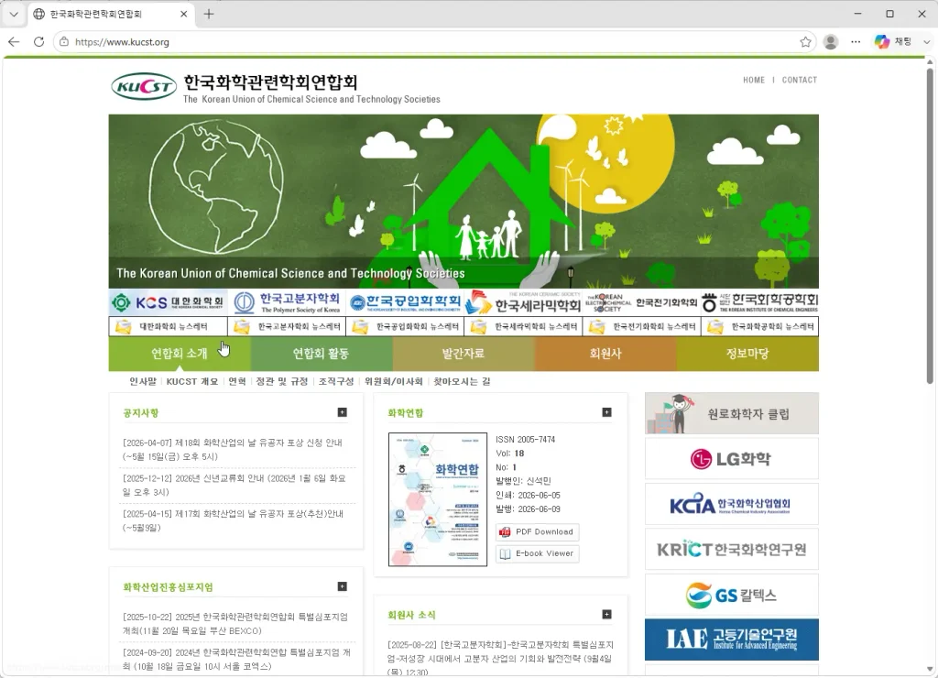Open the GS 칼텍스 sponsor banner
This screenshot has height=678, width=938.
(x=732, y=595)
